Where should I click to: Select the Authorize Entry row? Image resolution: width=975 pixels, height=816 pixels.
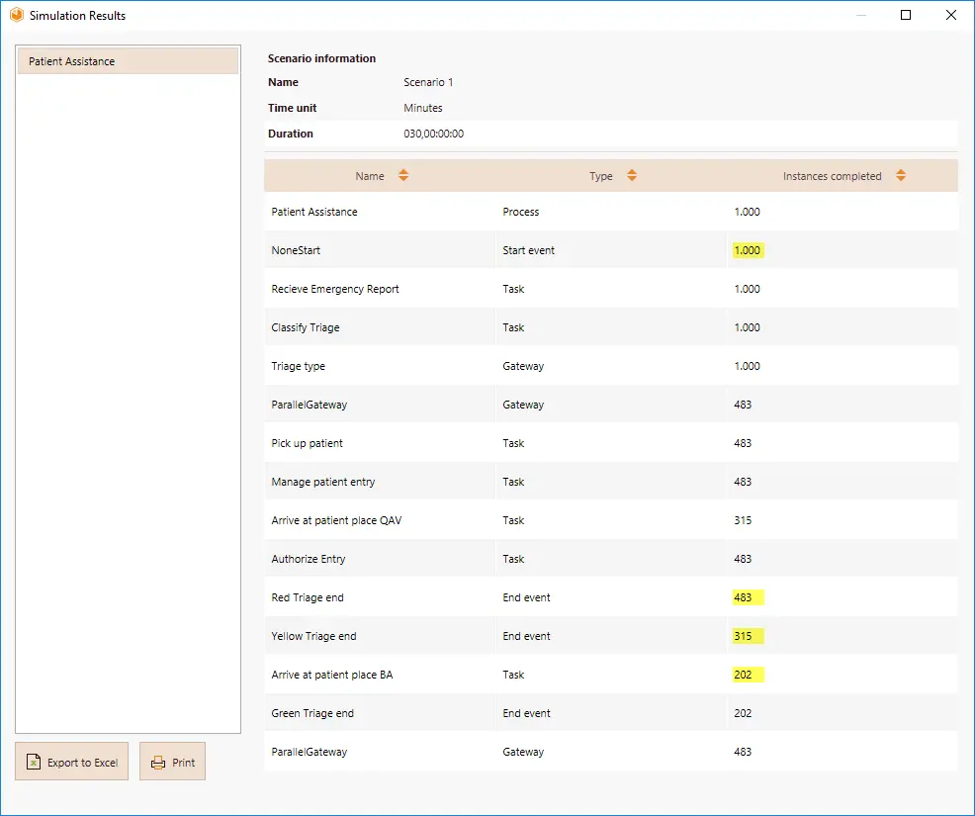pyautogui.click(x=611, y=559)
